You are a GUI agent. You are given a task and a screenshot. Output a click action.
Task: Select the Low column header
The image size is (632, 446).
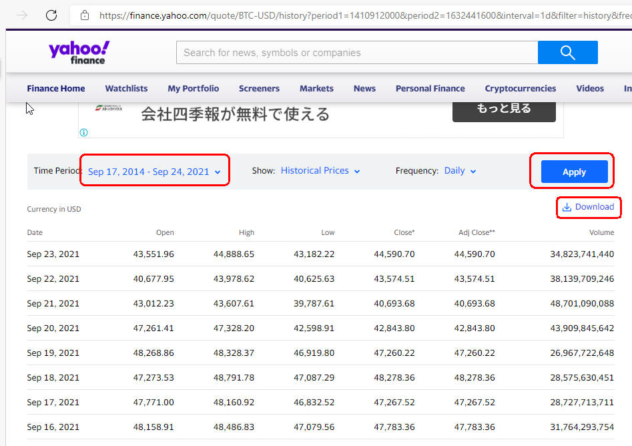328,232
